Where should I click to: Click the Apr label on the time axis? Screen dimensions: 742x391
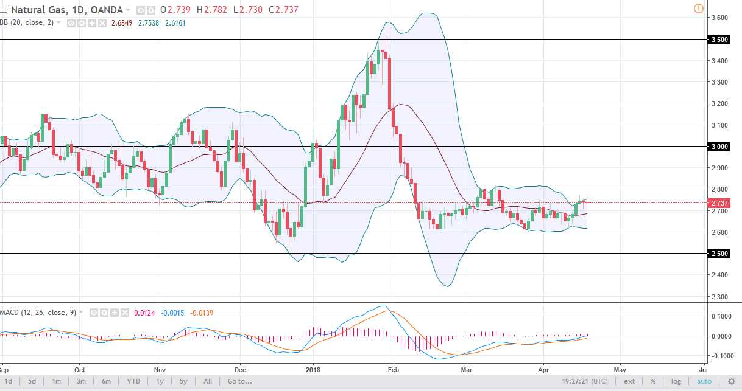543,369
